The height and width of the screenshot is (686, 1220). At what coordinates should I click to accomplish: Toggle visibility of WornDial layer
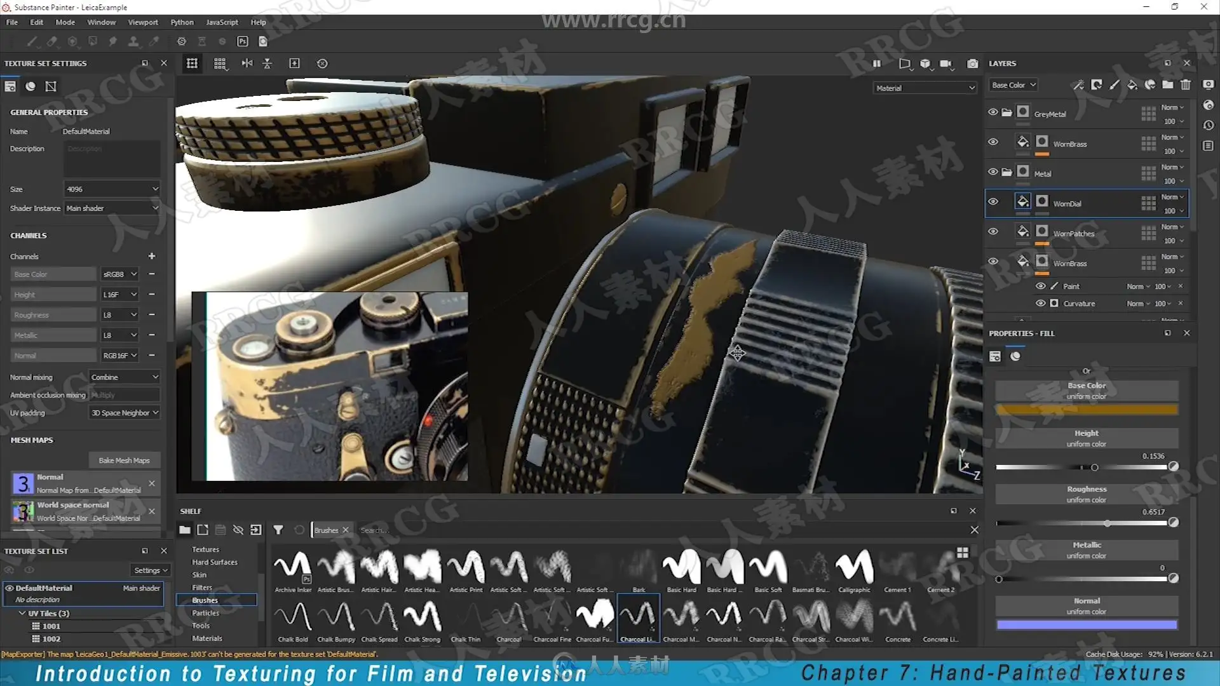coord(993,202)
